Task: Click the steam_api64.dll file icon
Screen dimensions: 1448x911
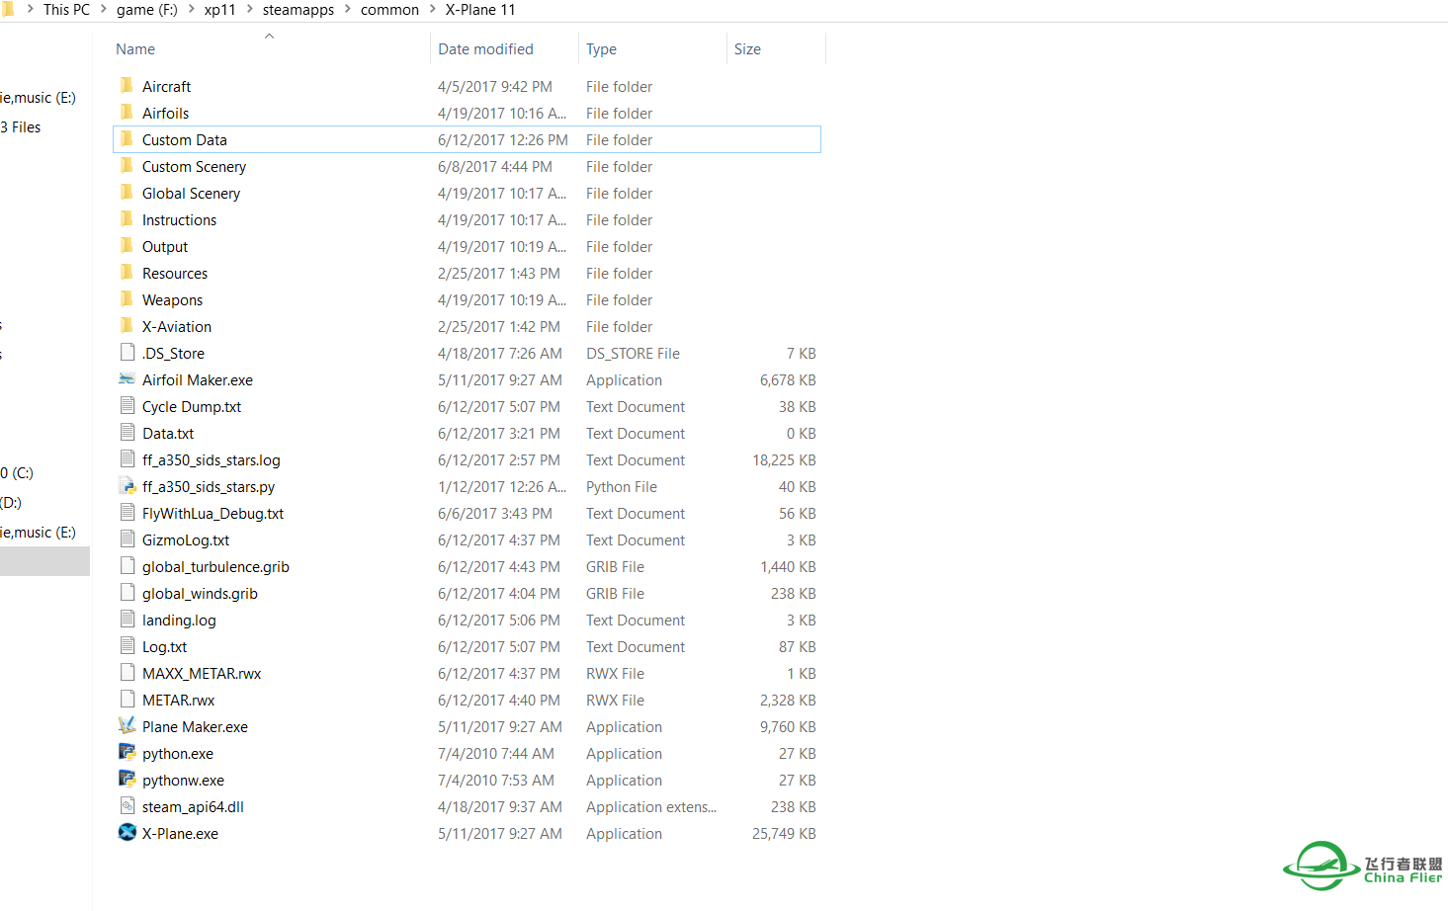Action: 127,806
